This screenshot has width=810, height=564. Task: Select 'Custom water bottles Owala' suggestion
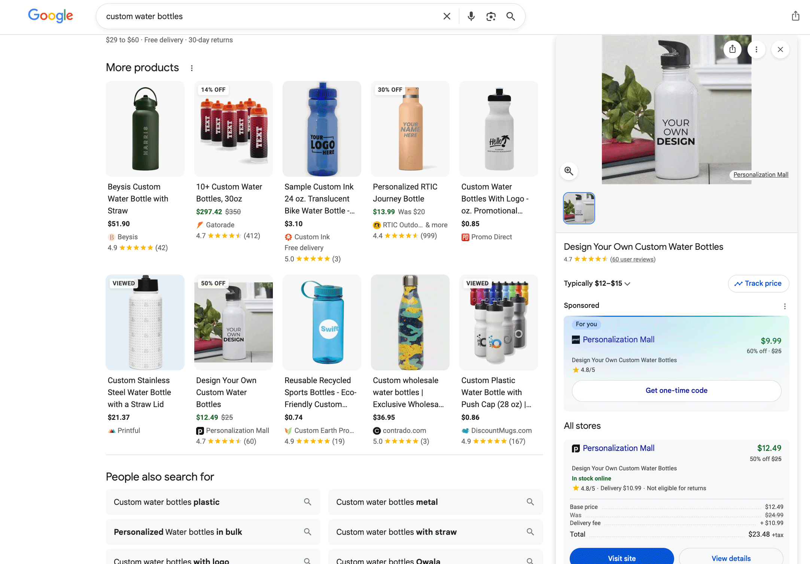click(x=436, y=557)
